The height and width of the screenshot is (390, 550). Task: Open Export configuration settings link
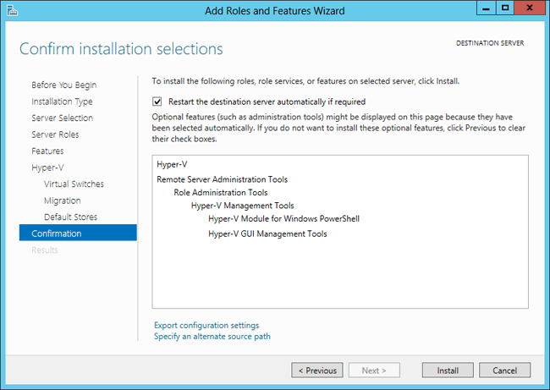pos(206,325)
